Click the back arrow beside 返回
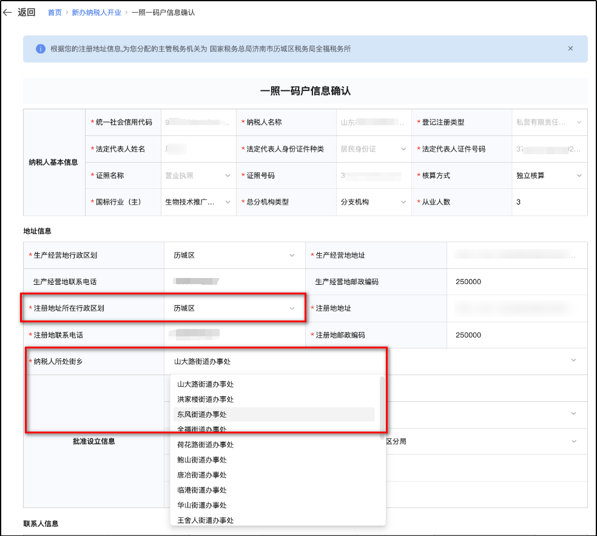Screen dimensions: 597x536 click(x=8, y=12)
